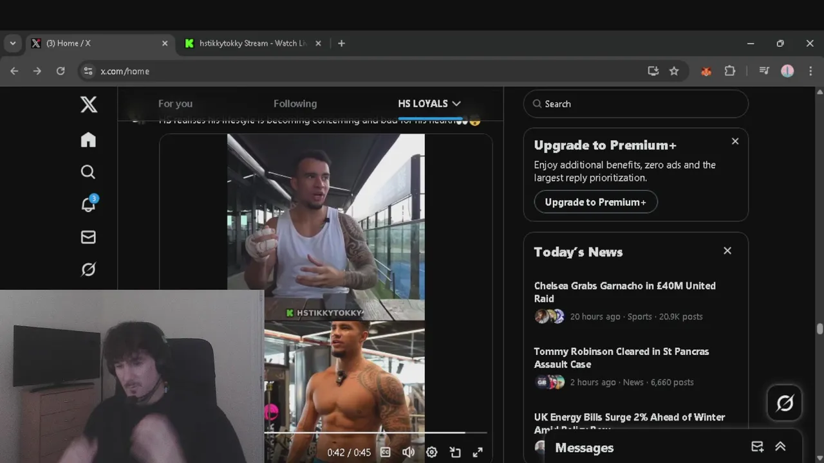Image resolution: width=824 pixels, height=463 pixels.
Task: Open Notifications bell icon
Action: tap(89, 204)
